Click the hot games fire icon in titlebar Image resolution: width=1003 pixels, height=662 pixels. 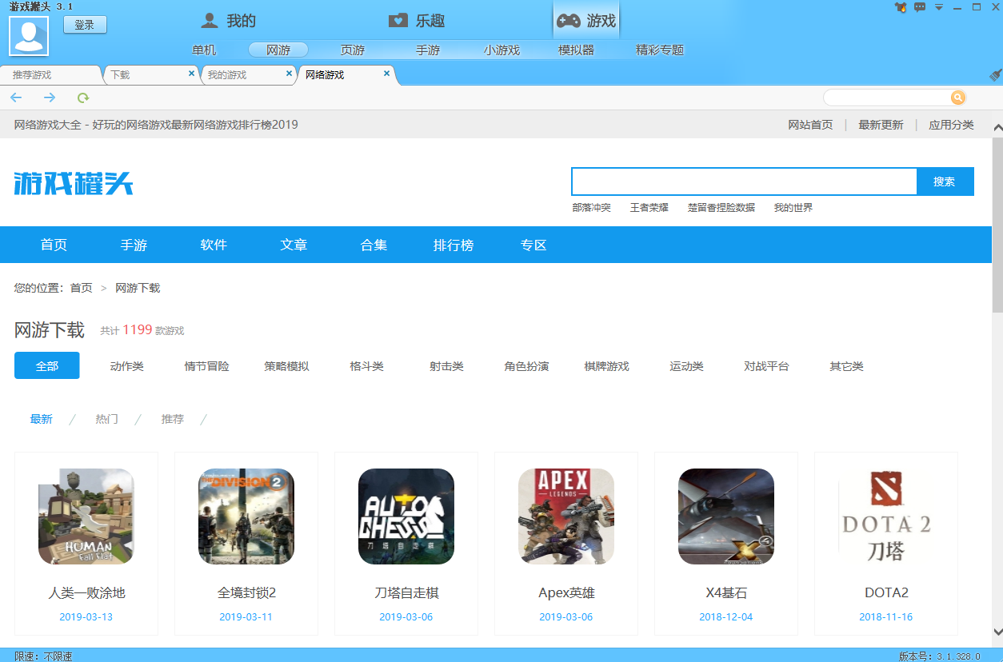[x=900, y=7]
